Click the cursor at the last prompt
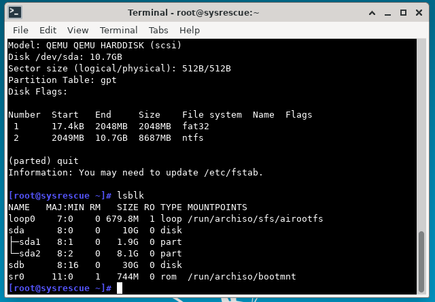Viewport: 435px width, 302px height. pos(120,288)
